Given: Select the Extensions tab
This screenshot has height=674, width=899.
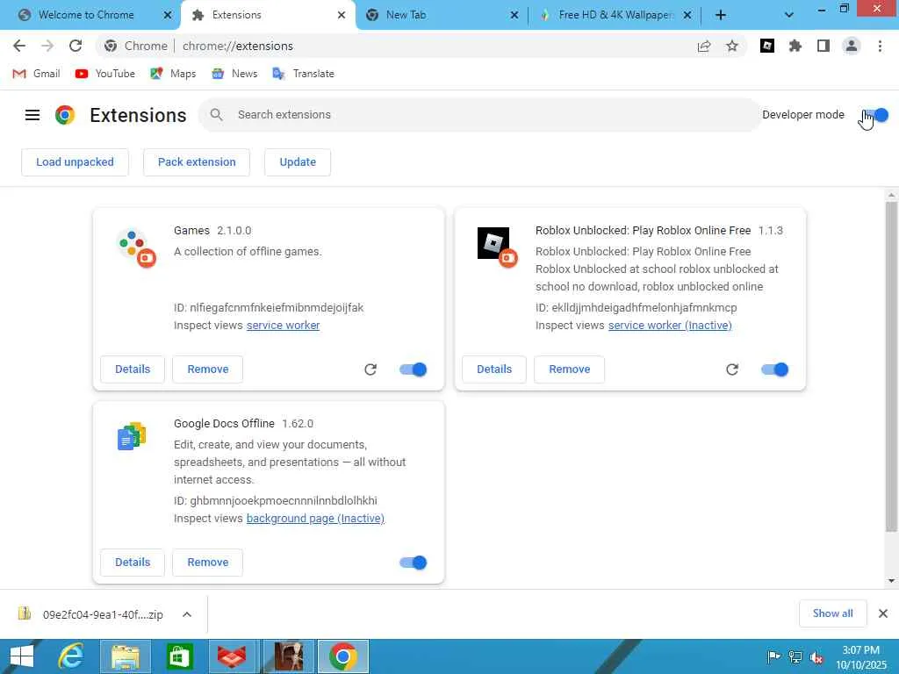Looking at the screenshot, I should 269,15.
